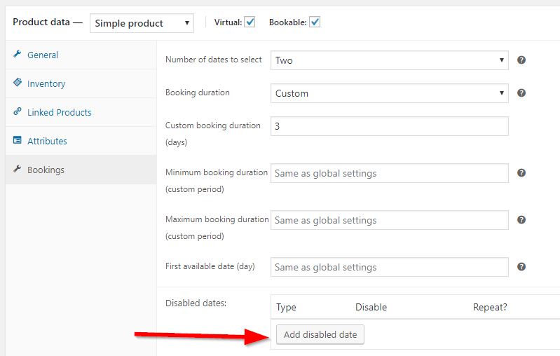Open the Linked Products tab
The width and height of the screenshot is (560, 356).
point(59,112)
